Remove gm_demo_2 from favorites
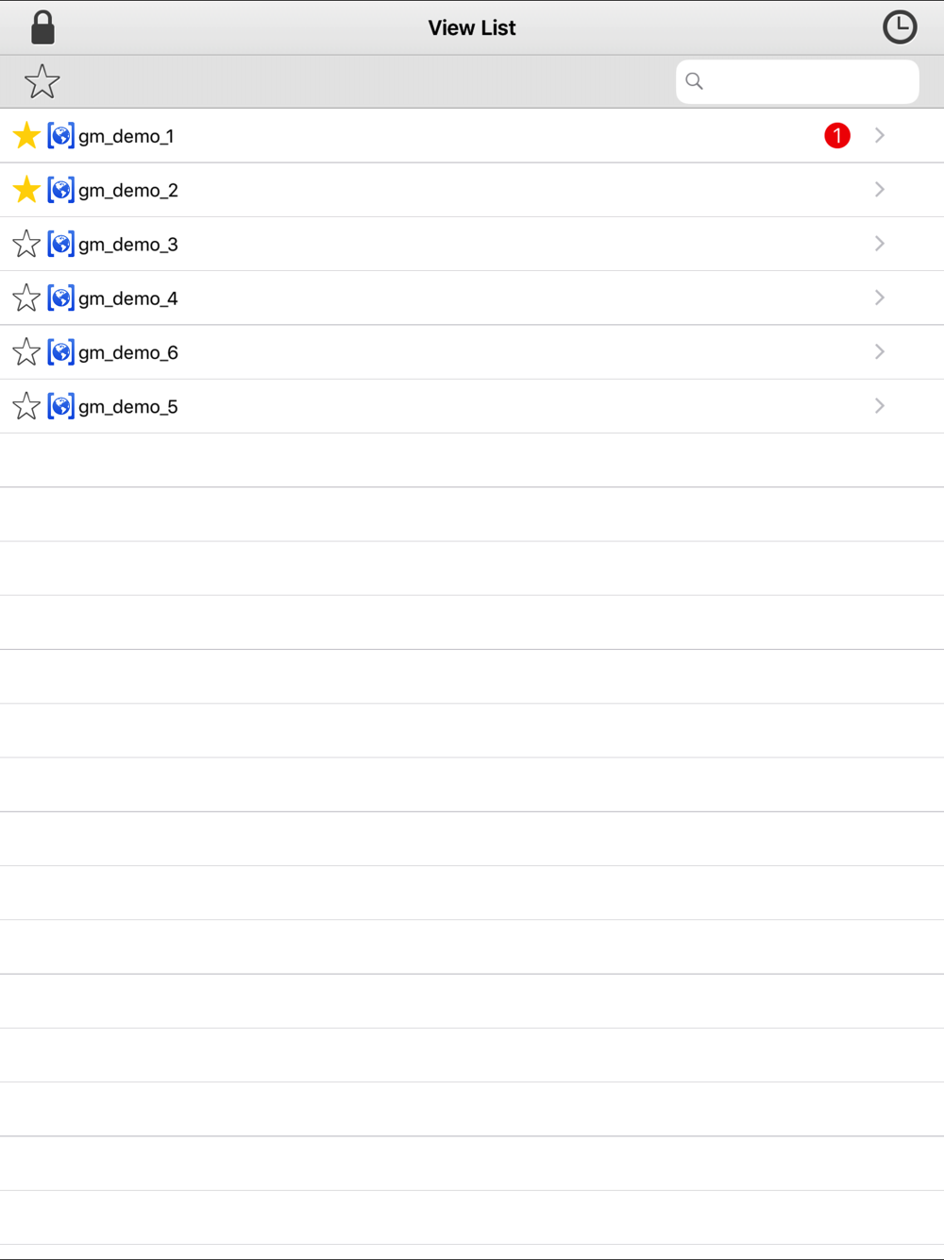Viewport: 944px width, 1260px height. tap(26, 190)
